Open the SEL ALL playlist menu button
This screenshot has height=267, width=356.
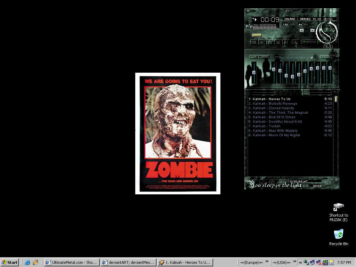(x=273, y=182)
